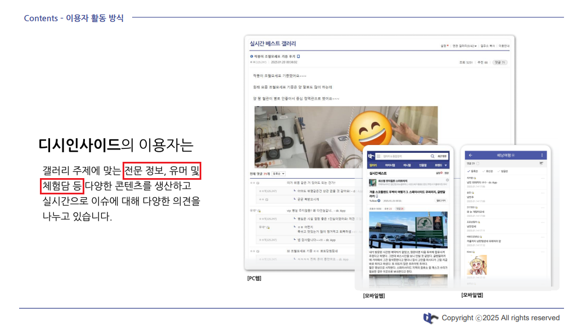Click the DC logo in mobile web header

371,156
